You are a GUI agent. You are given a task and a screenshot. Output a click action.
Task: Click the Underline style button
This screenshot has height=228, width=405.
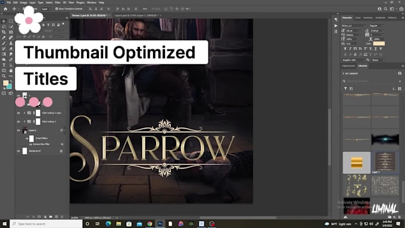tap(376, 49)
